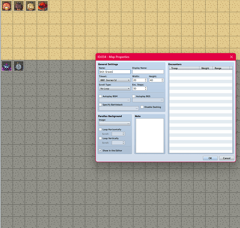Select the purple armored monster event
Screen dimensions: 240x228
click(7, 66)
